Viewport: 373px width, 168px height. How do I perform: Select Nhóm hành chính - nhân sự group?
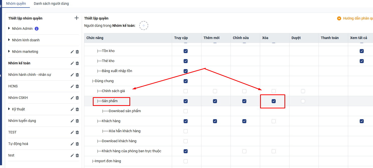(30, 75)
